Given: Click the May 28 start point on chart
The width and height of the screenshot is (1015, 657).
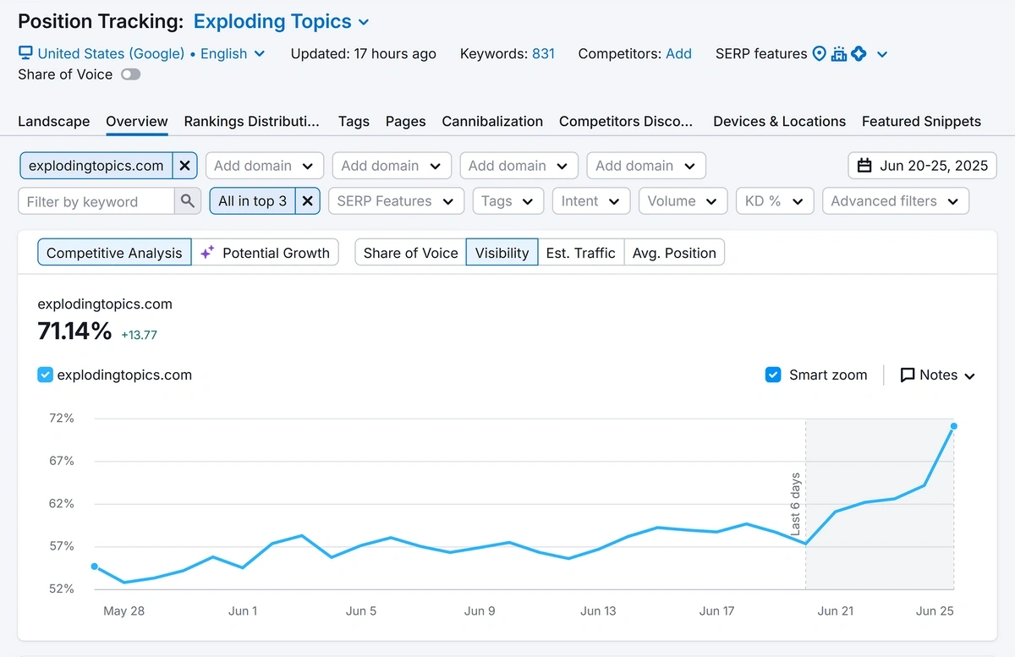Looking at the screenshot, I should (95, 567).
